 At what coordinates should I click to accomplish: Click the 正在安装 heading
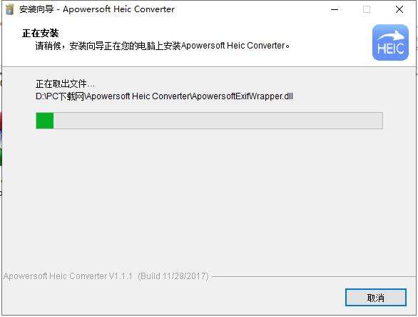coord(40,34)
